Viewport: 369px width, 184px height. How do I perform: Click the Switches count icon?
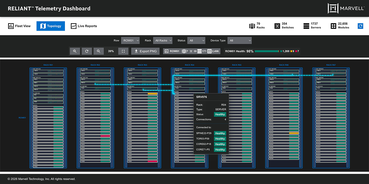pos(277,26)
